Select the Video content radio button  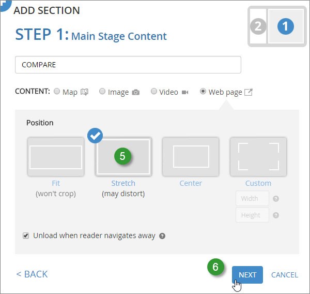[154, 92]
